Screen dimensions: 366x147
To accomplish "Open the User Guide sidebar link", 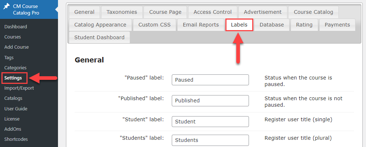I will click(x=16, y=109).
